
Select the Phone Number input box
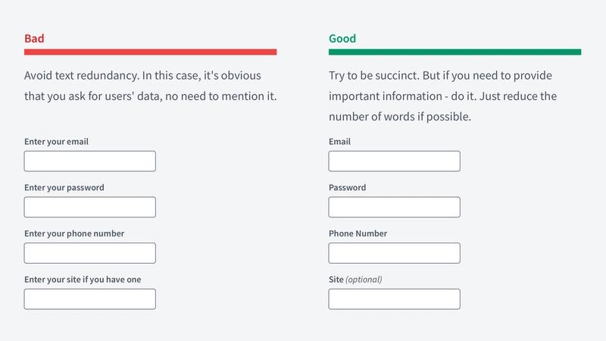[x=394, y=253]
